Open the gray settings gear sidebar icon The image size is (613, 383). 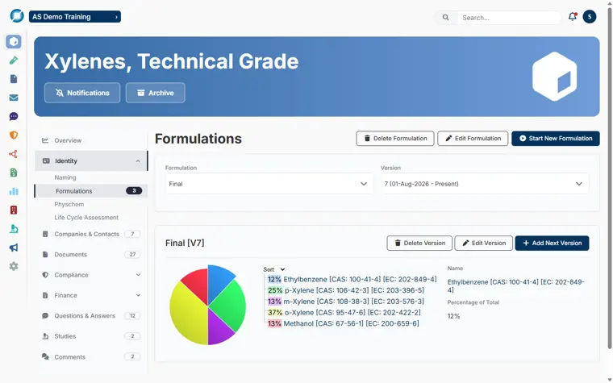coord(14,266)
